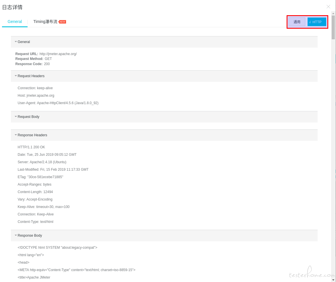This screenshot has width=336, height=282.
Task: Click the request URL http://jmeter.apache.org/
Action: (58, 54)
